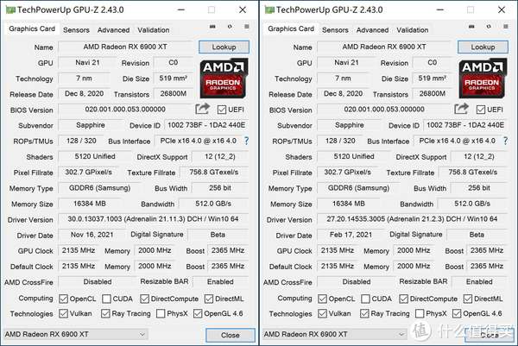Screen dimensions: 518x346
Task: Open GPU selector dropdown in left window
Action: [76, 335]
